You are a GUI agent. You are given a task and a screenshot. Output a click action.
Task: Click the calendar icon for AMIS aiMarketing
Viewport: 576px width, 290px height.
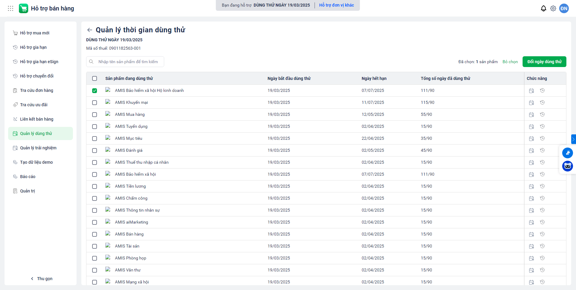click(x=531, y=222)
